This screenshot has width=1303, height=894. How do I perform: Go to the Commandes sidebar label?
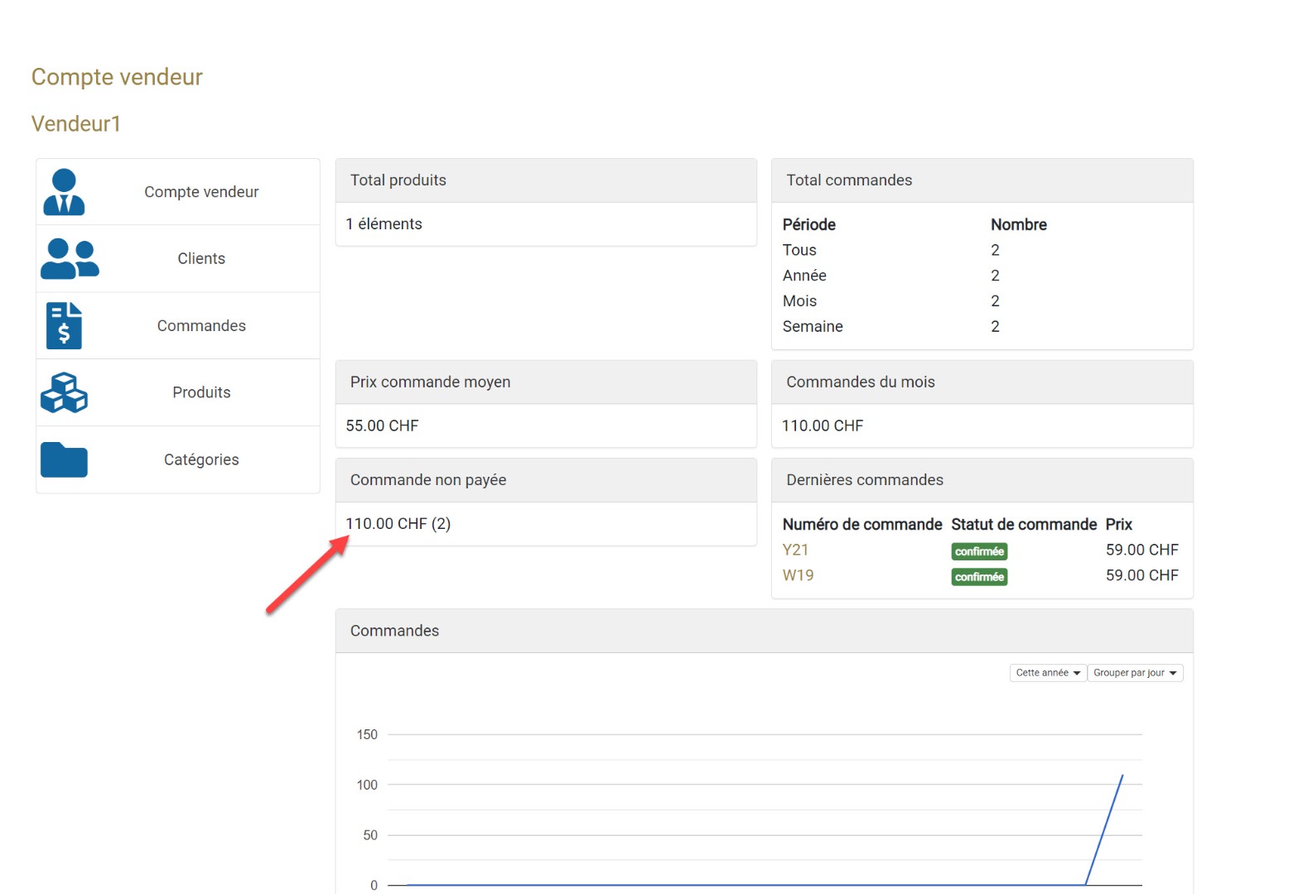[x=201, y=326]
